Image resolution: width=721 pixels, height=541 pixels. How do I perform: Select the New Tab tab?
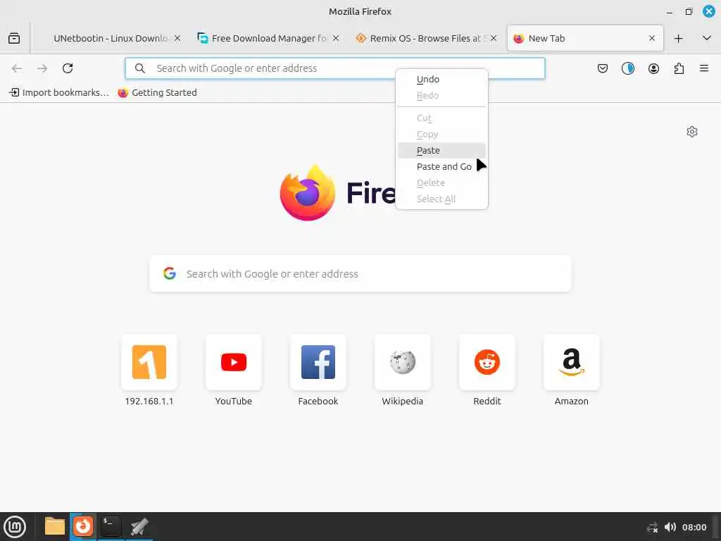[585, 38]
